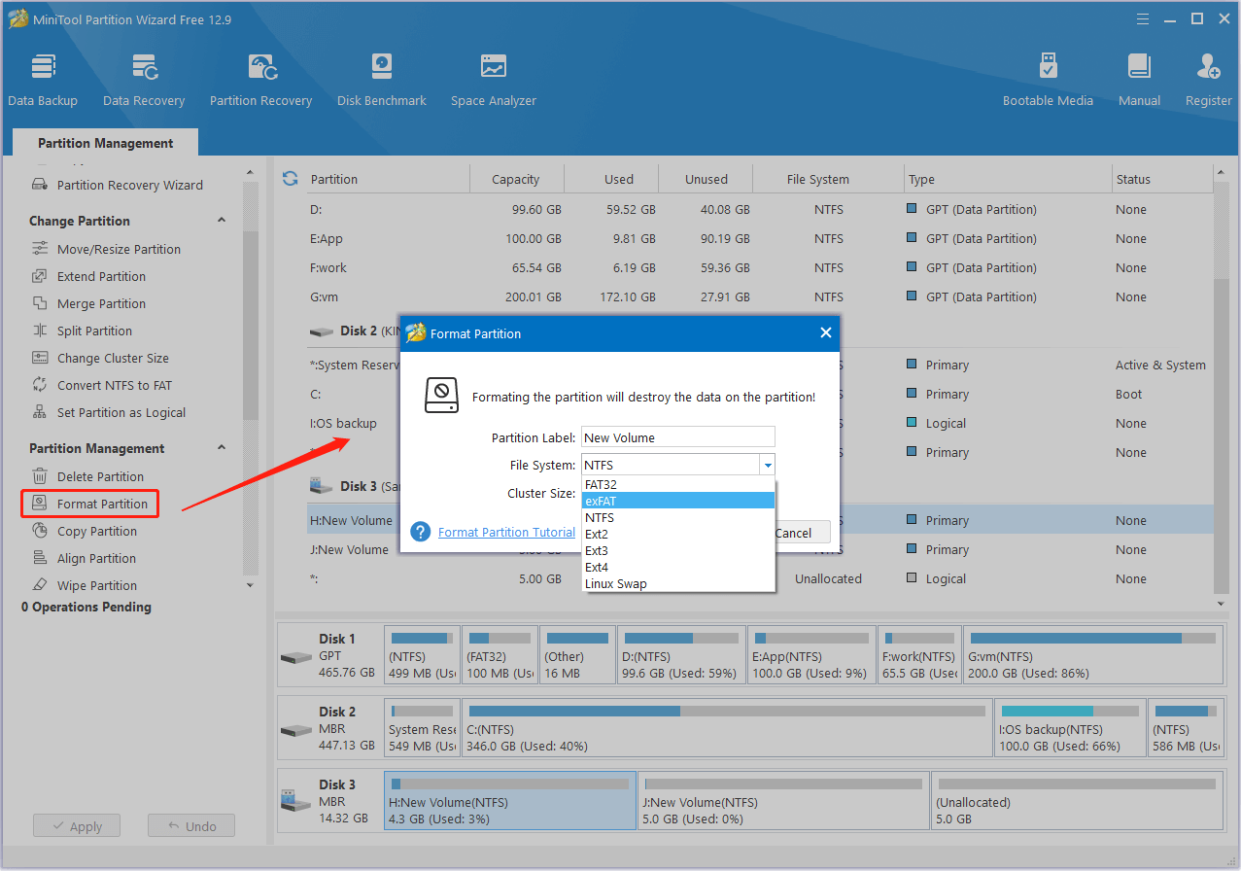The height and width of the screenshot is (871, 1241).
Task: Launch Data Recovery from toolbar
Action: (144, 80)
